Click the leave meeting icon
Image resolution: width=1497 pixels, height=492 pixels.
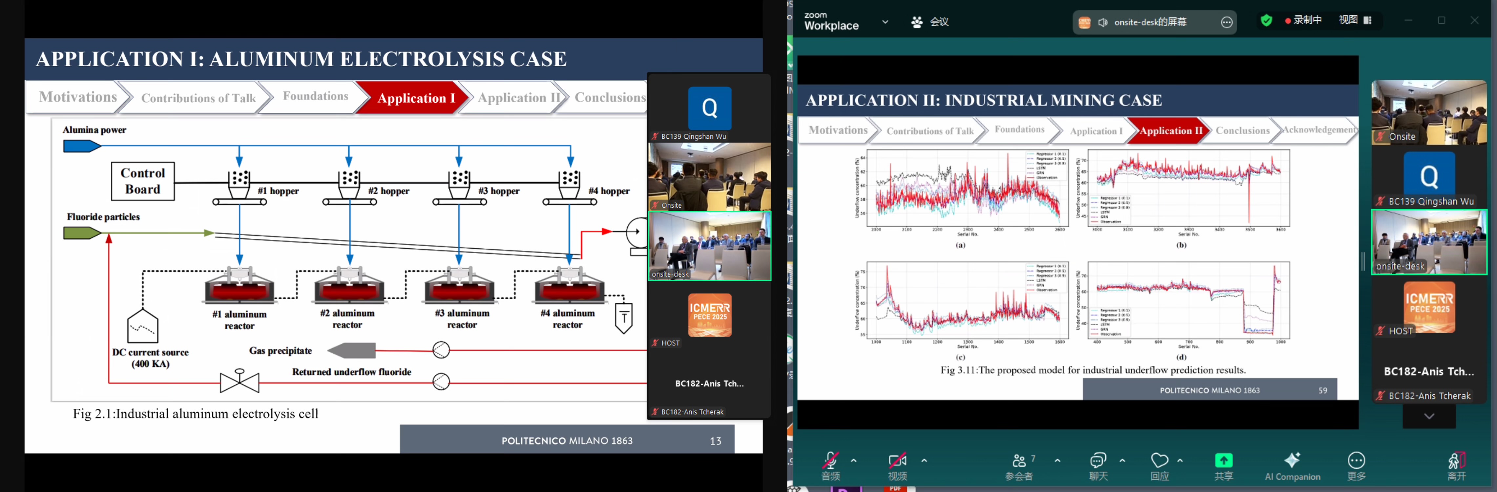(x=1456, y=461)
